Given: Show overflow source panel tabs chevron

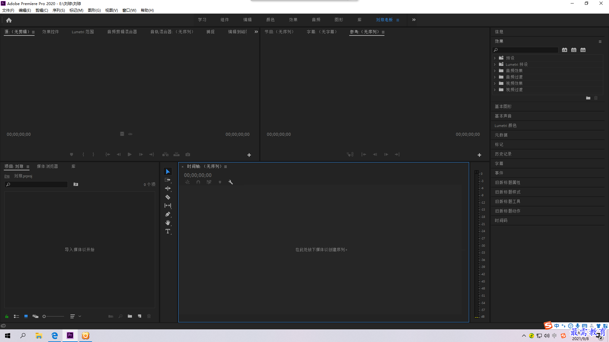Looking at the screenshot, I should (256, 32).
